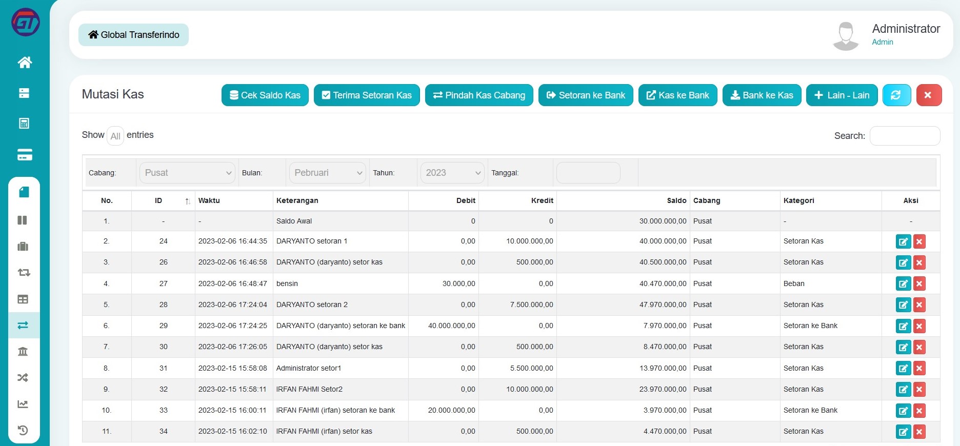Open the retweet arrows sidebar icon
This screenshot has width=960, height=446.
[24, 272]
